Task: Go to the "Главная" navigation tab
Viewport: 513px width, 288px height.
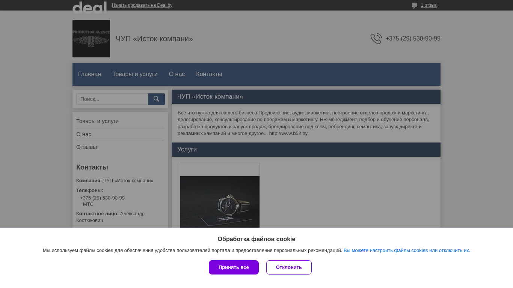Action: pyautogui.click(x=89, y=74)
